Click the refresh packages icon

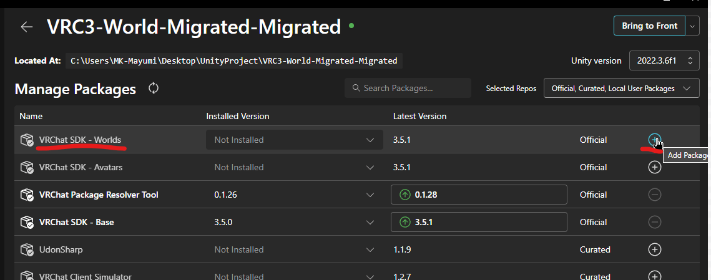(154, 89)
